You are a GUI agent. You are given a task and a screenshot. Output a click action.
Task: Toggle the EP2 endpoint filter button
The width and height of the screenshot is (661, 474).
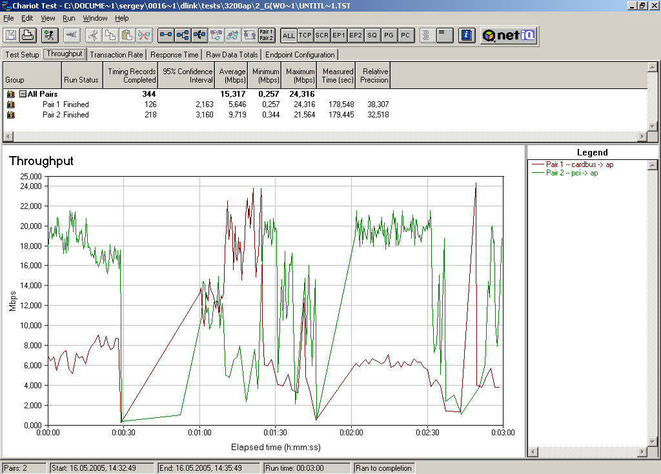click(x=356, y=35)
